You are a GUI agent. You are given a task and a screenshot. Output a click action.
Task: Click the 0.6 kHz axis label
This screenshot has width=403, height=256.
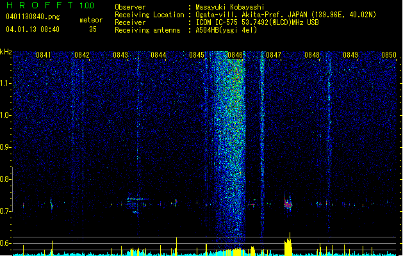(x=6, y=243)
